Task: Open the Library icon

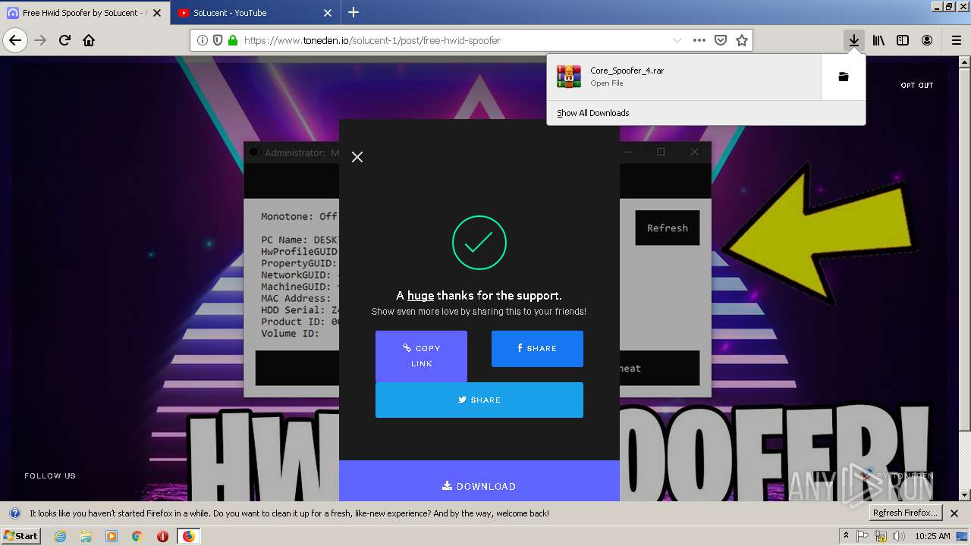Action: [878, 40]
